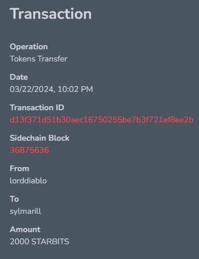Click the Transaction heading
Viewport: 199px width, 259px height.
[51, 14]
